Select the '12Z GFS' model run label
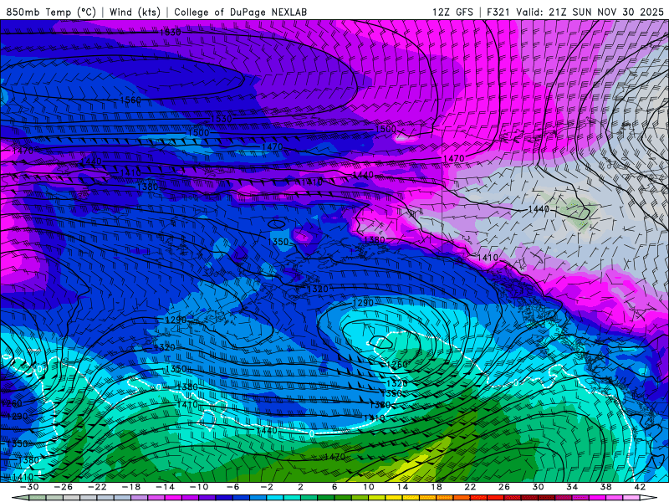Screen dimensions: 669x502 pos(452,12)
